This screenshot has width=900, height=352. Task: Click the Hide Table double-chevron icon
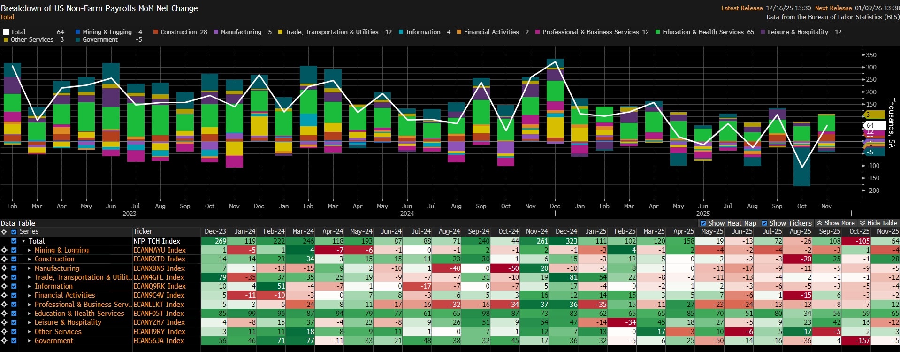862,223
